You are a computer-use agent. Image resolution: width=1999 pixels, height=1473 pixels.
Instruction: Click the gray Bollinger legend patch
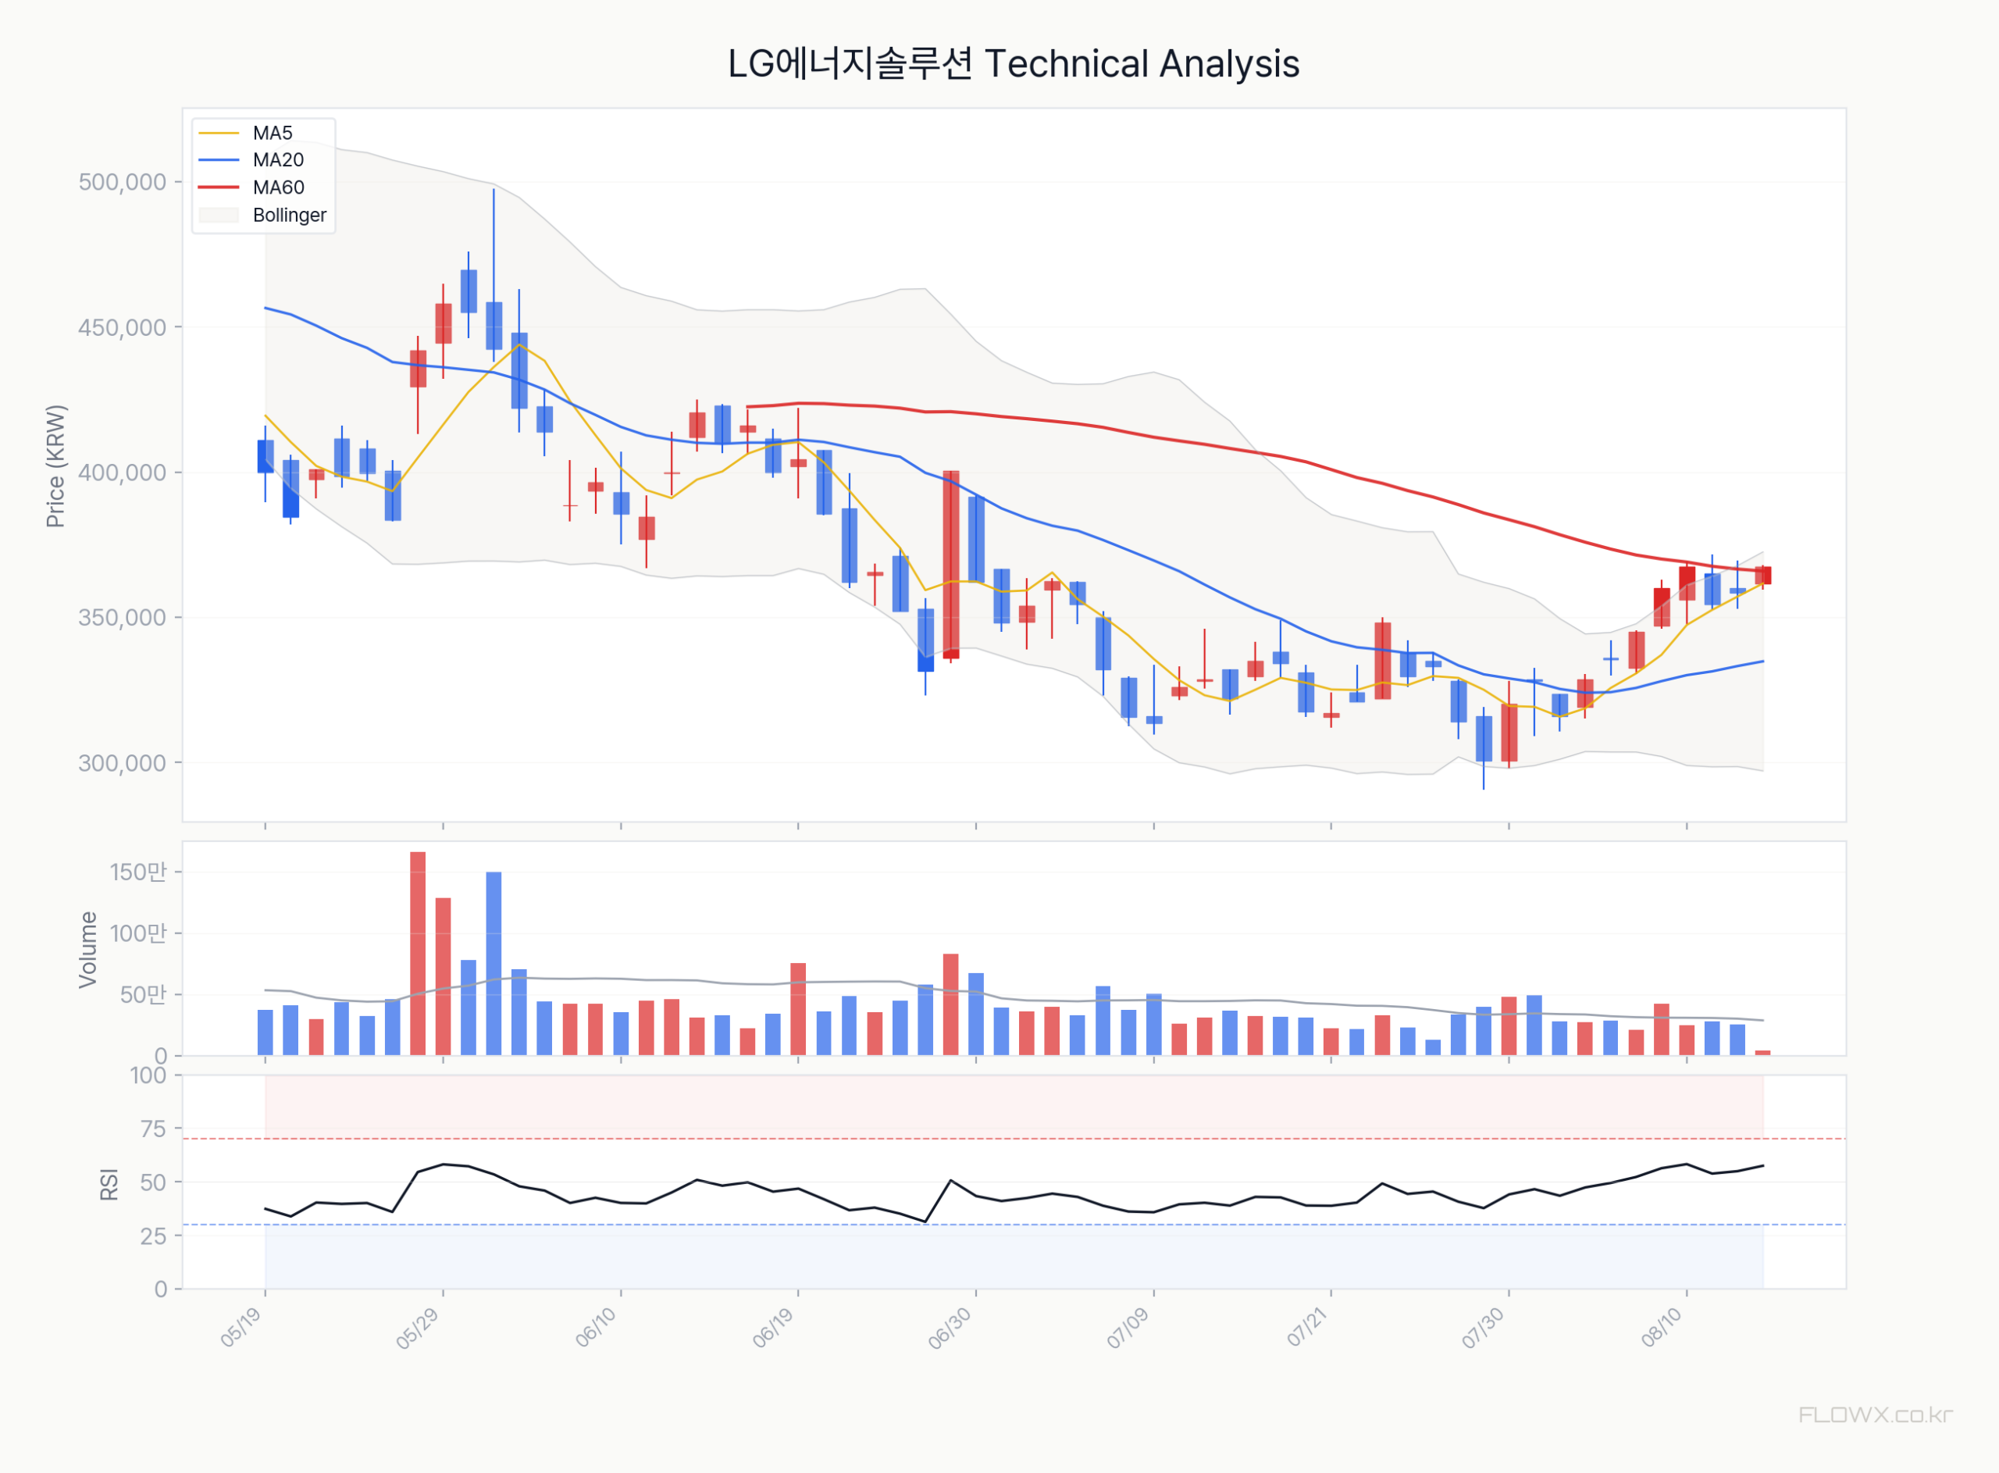(219, 216)
